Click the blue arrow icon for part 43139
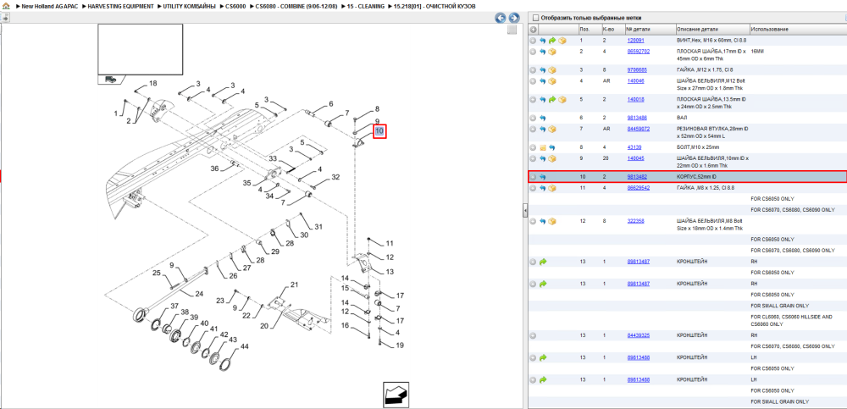Image resolution: width=847 pixels, height=409 pixels. 552,147
